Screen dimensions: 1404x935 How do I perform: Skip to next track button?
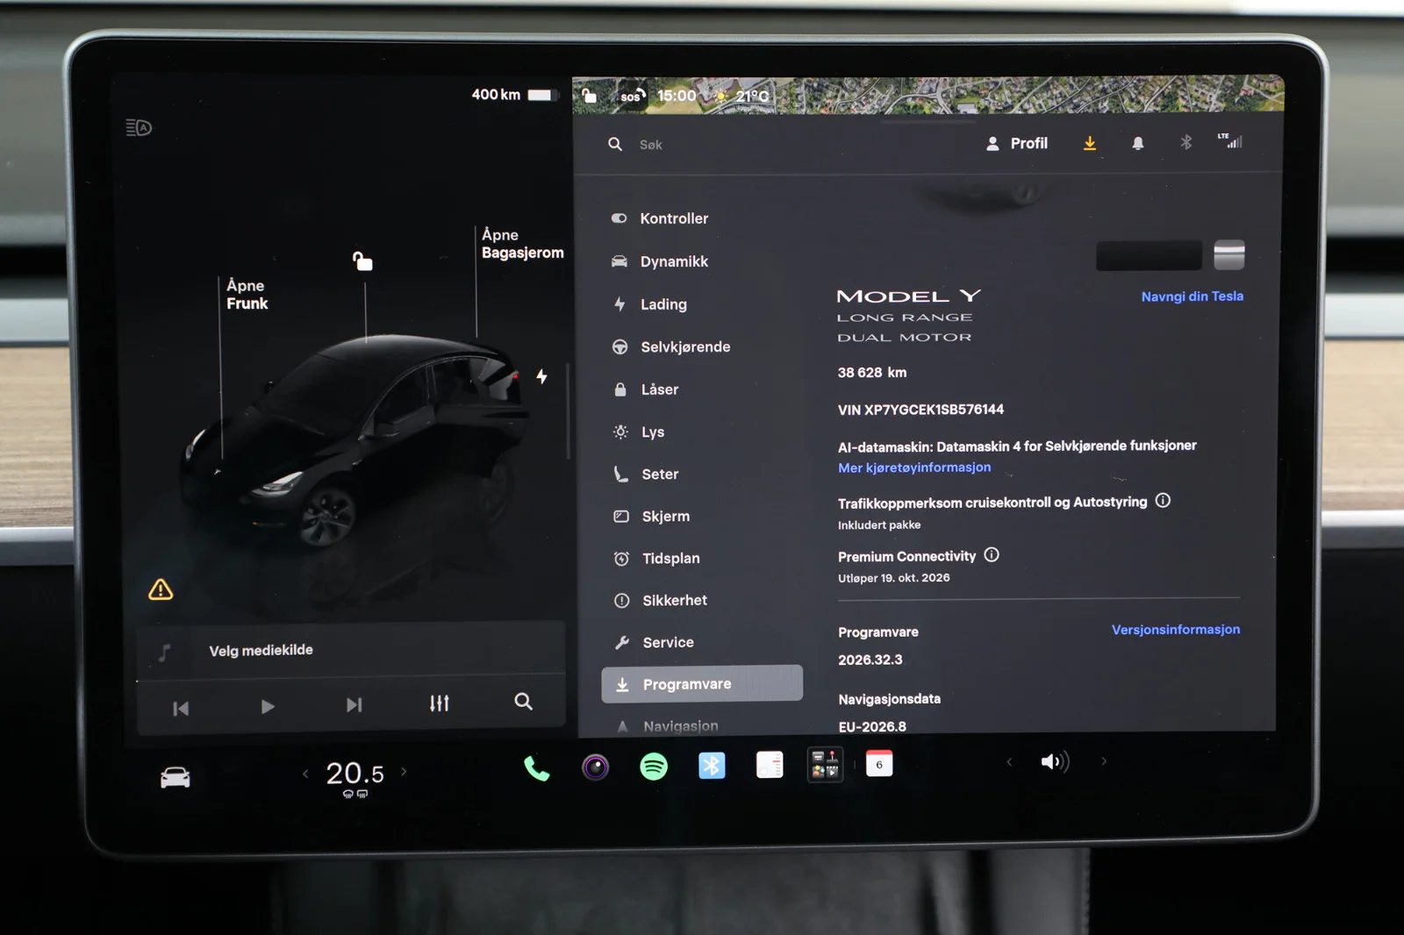(x=354, y=704)
